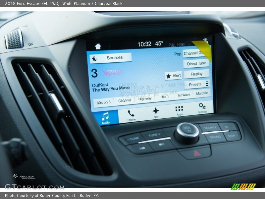This screenshot has width=265, height=199.
Task: Push the next track seek button
Action: point(161,144)
